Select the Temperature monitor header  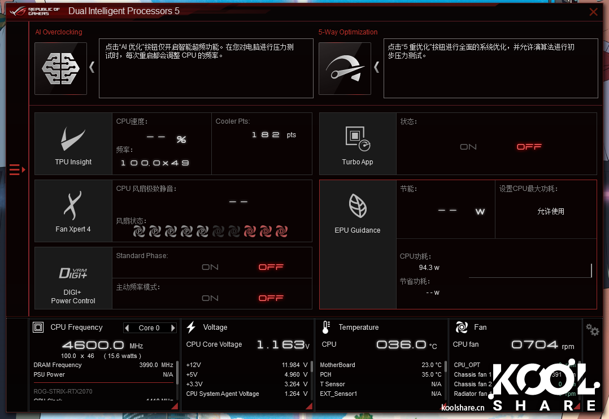[358, 328]
